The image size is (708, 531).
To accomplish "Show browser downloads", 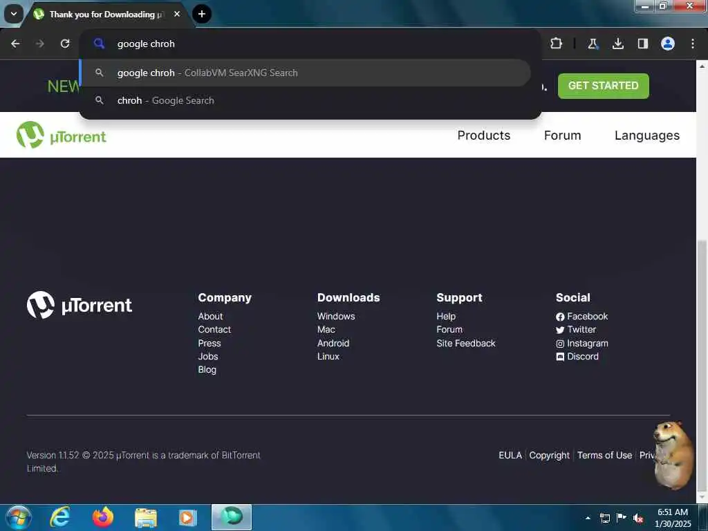I will (x=617, y=44).
